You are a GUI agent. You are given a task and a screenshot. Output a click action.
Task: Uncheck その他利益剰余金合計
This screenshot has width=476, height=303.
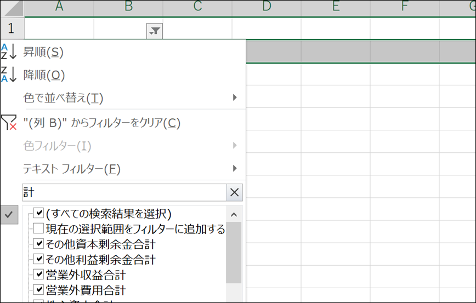(38, 259)
